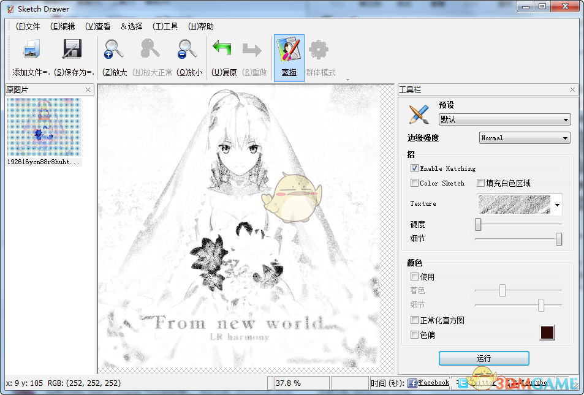Open the Youtube link
This screenshot has width=584, height=395.
533,382
